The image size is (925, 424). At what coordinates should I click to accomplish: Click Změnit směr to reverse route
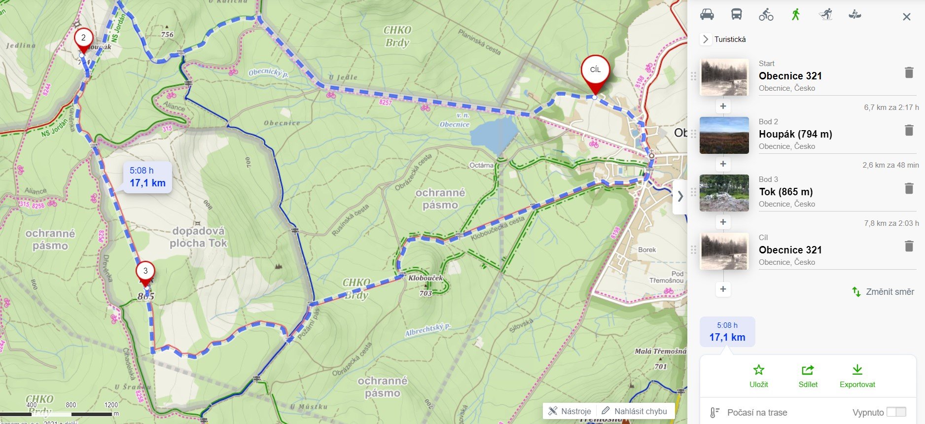point(883,292)
